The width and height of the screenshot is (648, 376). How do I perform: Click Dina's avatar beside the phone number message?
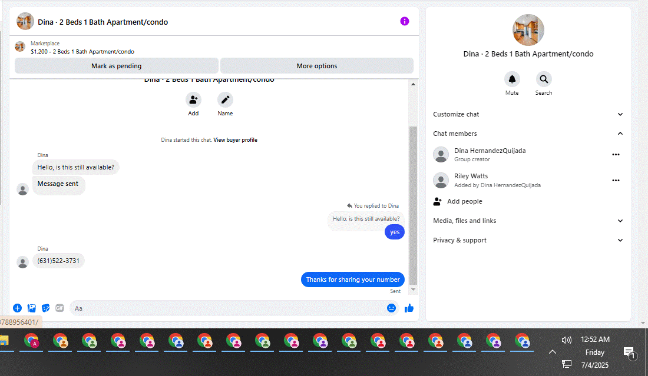(23, 262)
